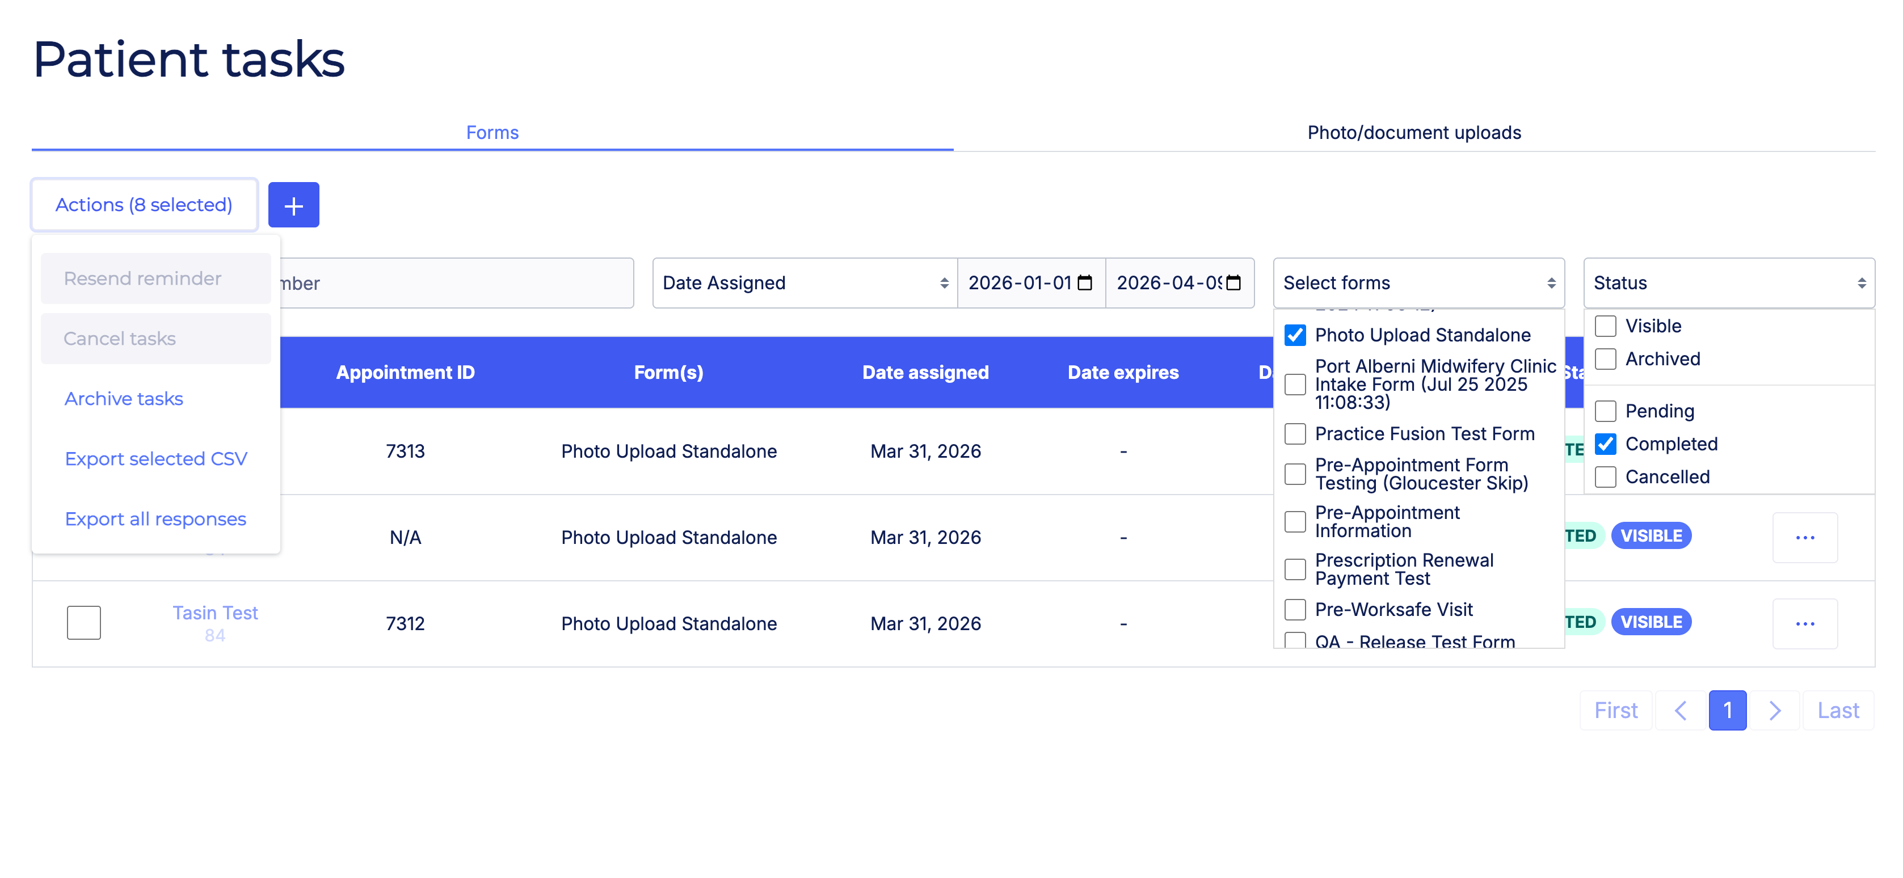1903x878 pixels.
Task: Choose Archive tasks from Actions menu
Action: point(123,399)
